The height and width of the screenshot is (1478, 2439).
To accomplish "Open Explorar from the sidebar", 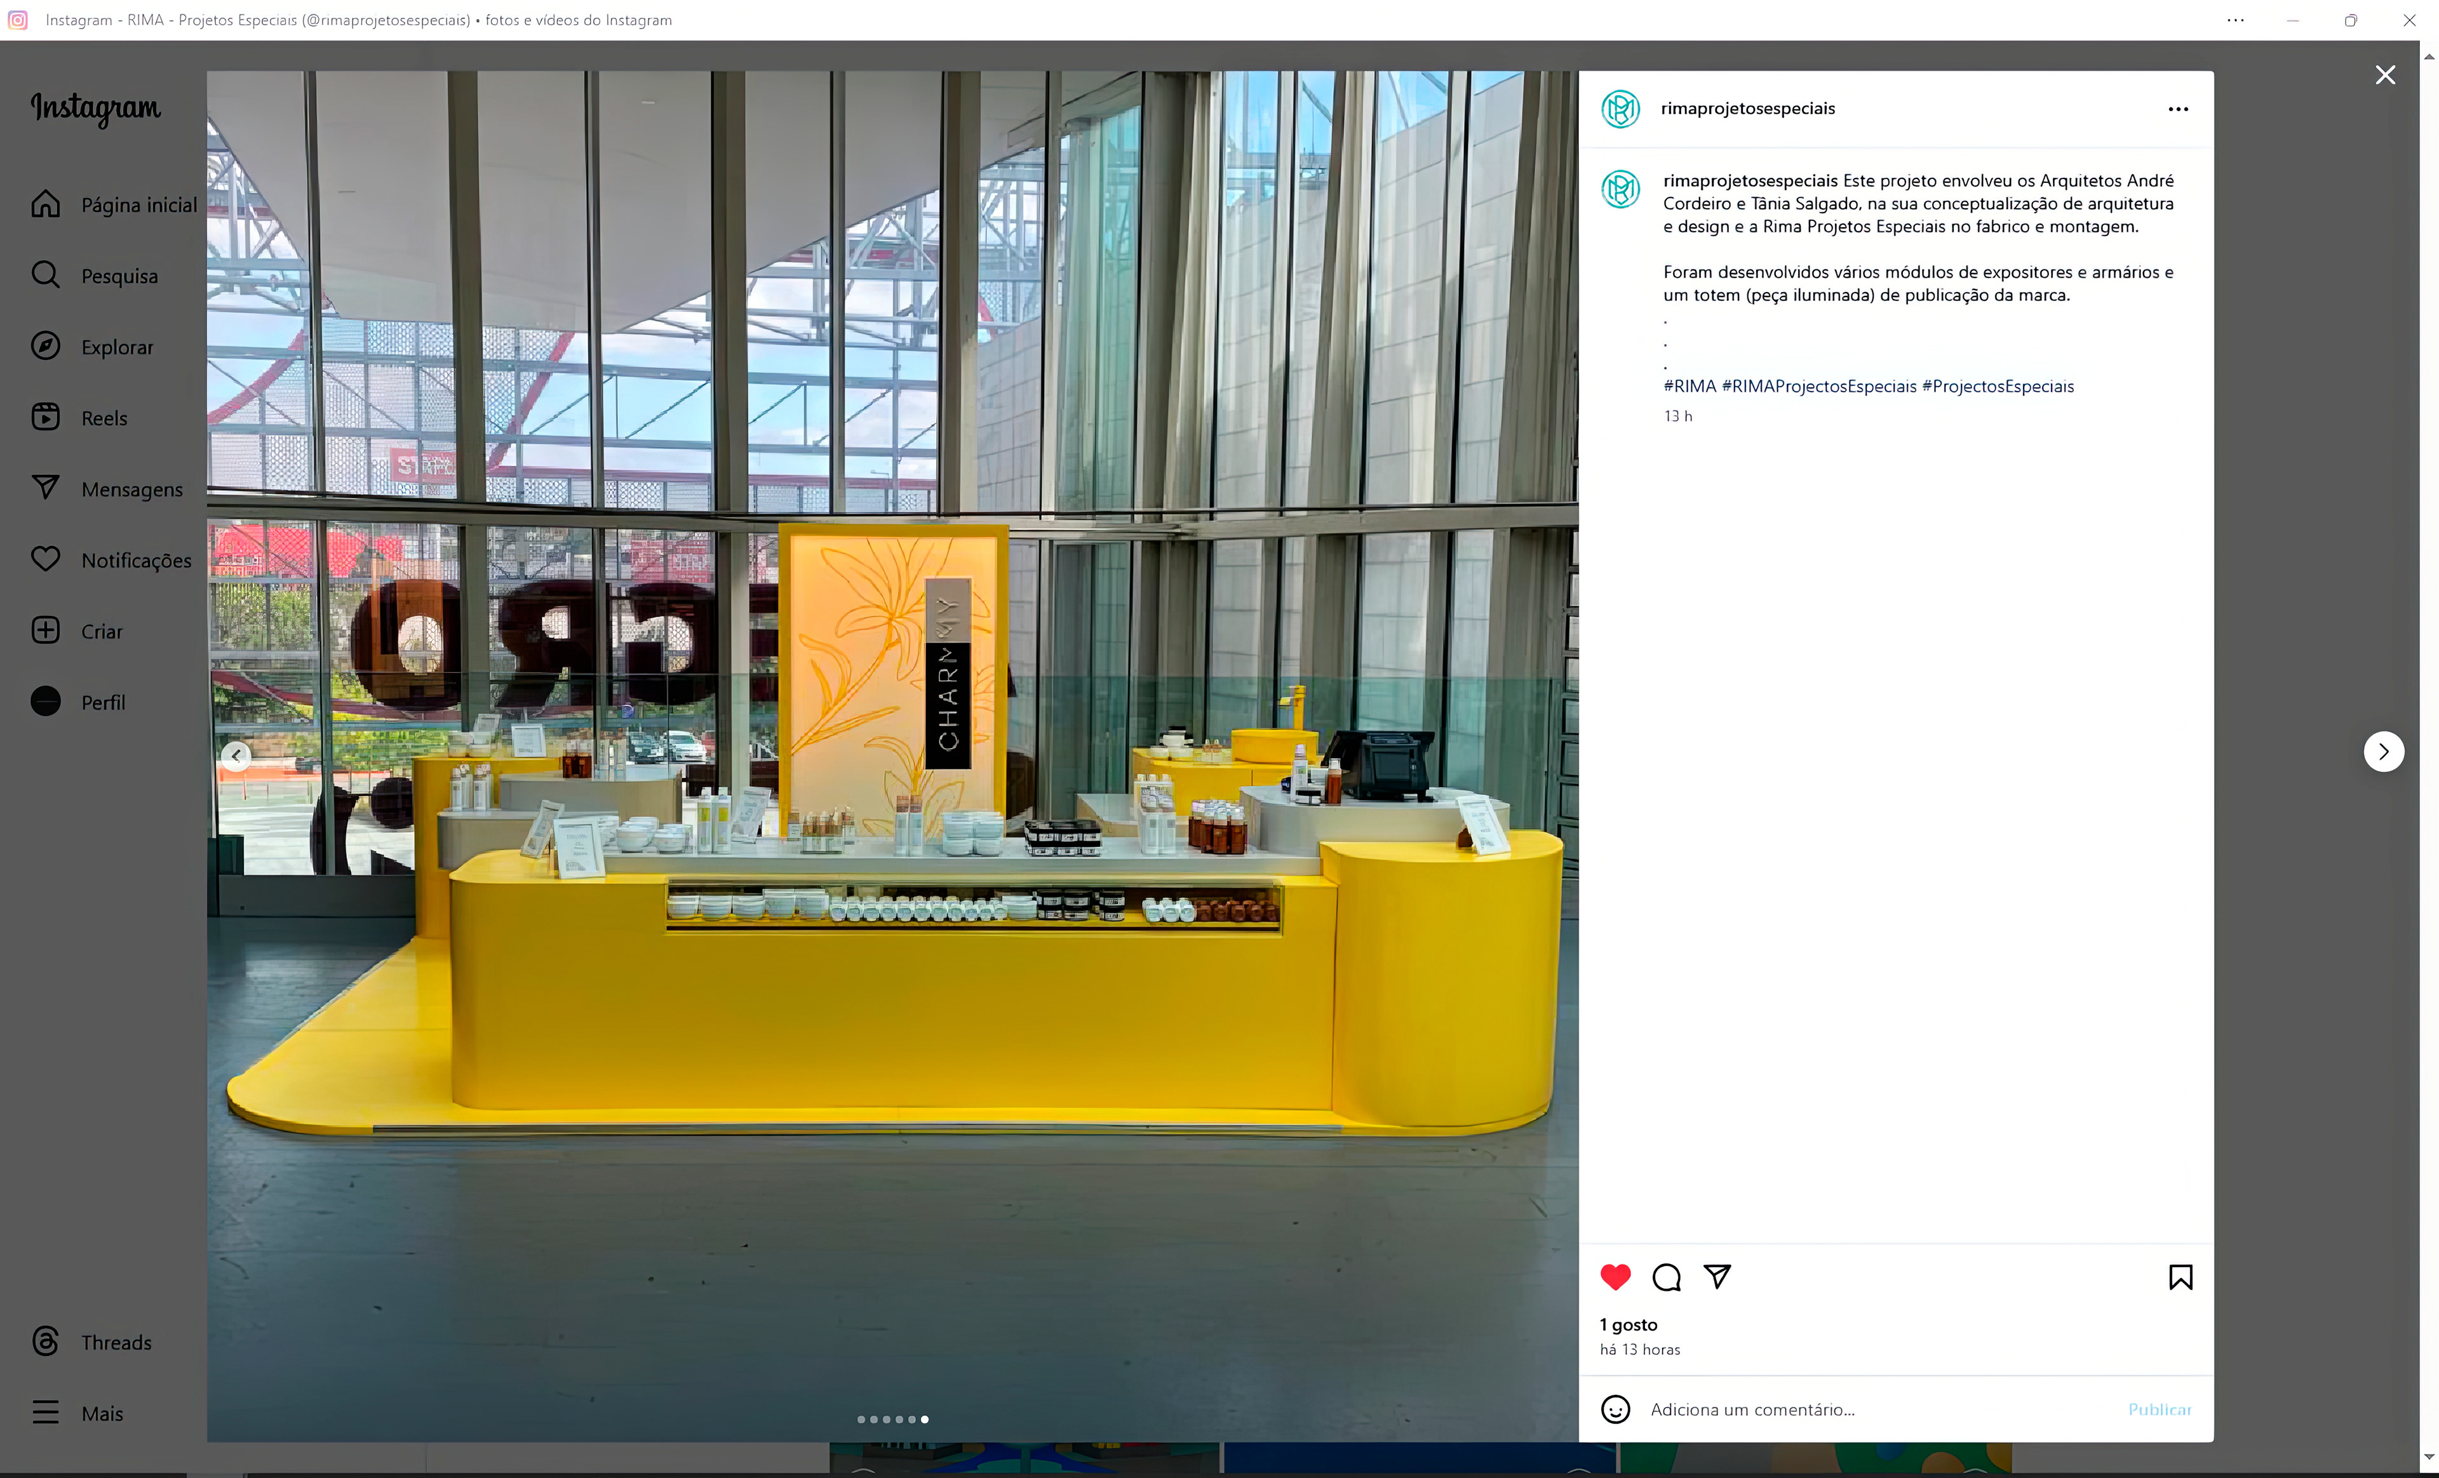I will coord(117,347).
